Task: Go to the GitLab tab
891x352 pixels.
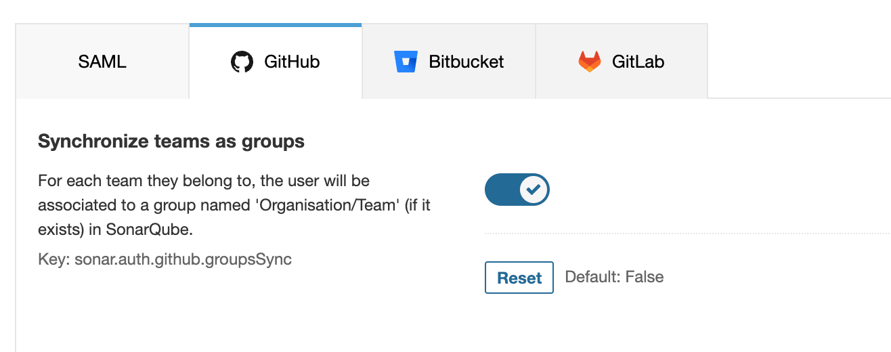Action: tap(638, 62)
